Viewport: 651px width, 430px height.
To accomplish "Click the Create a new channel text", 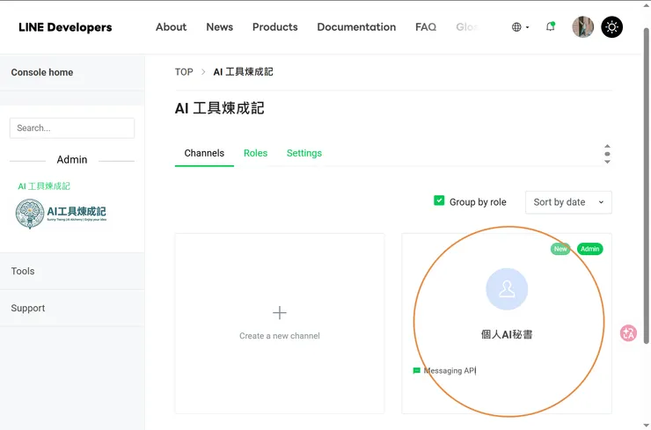I will pyautogui.click(x=280, y=336).
